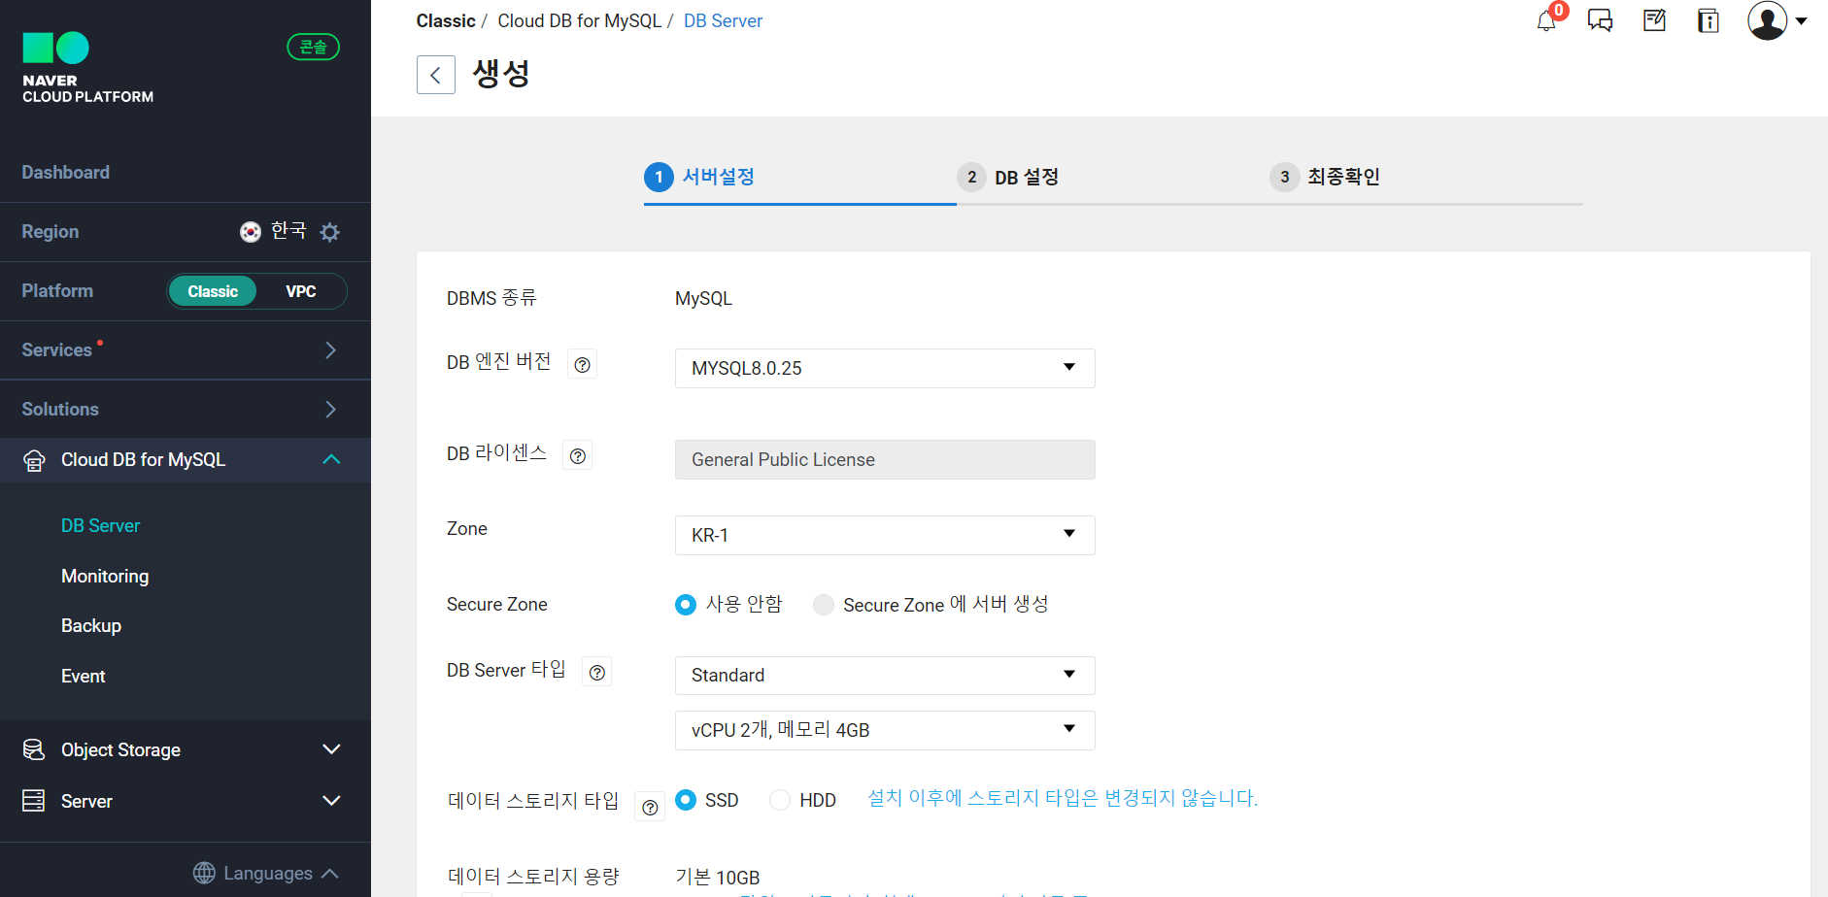Open the notifications bell

pyautogui.click(x=1547, y=20)
